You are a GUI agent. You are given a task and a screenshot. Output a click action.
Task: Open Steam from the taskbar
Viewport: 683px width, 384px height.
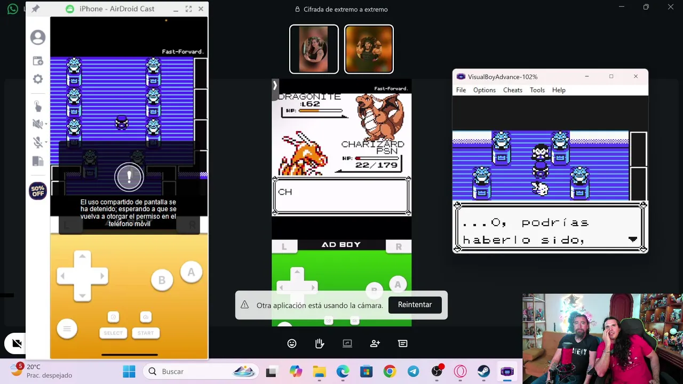tap(483, 371)
